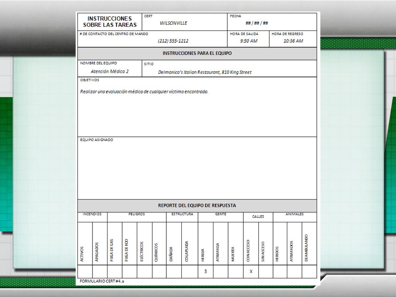The height and width of the screenshot is (297, 396).
Task: Click the SIN ACCESO column label
Action: 263,251
